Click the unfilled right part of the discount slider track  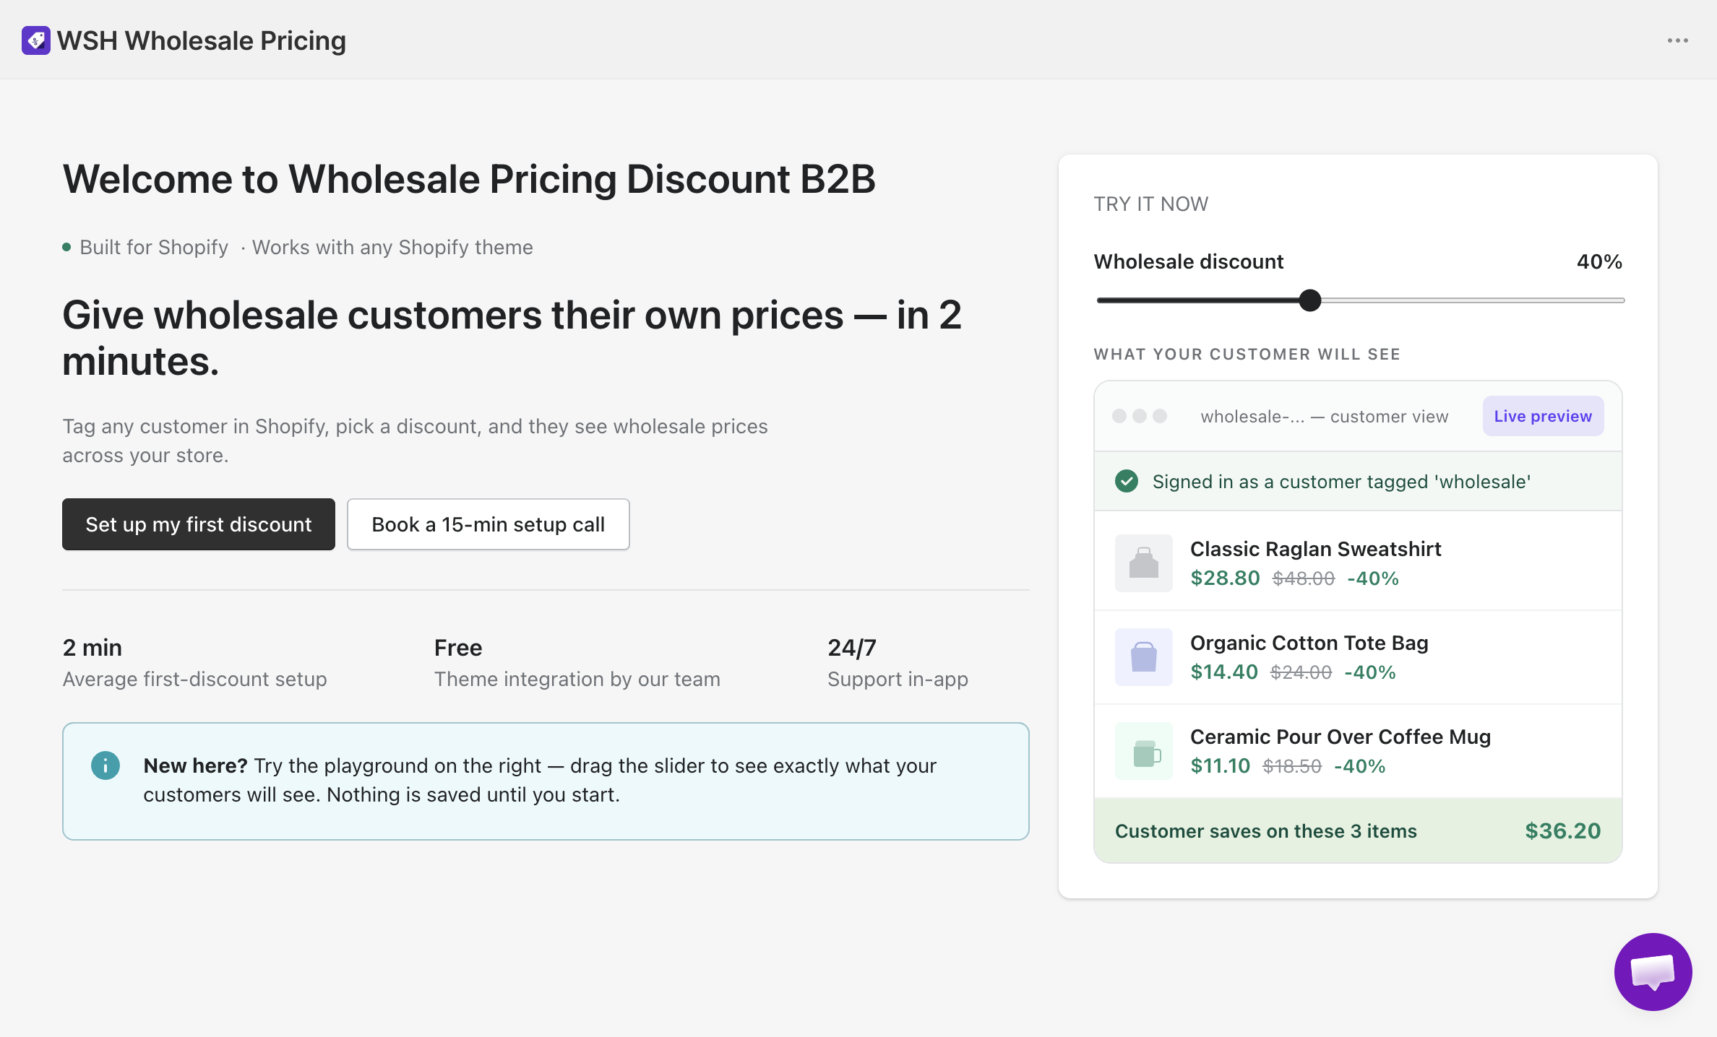(x=1473, y=300)
